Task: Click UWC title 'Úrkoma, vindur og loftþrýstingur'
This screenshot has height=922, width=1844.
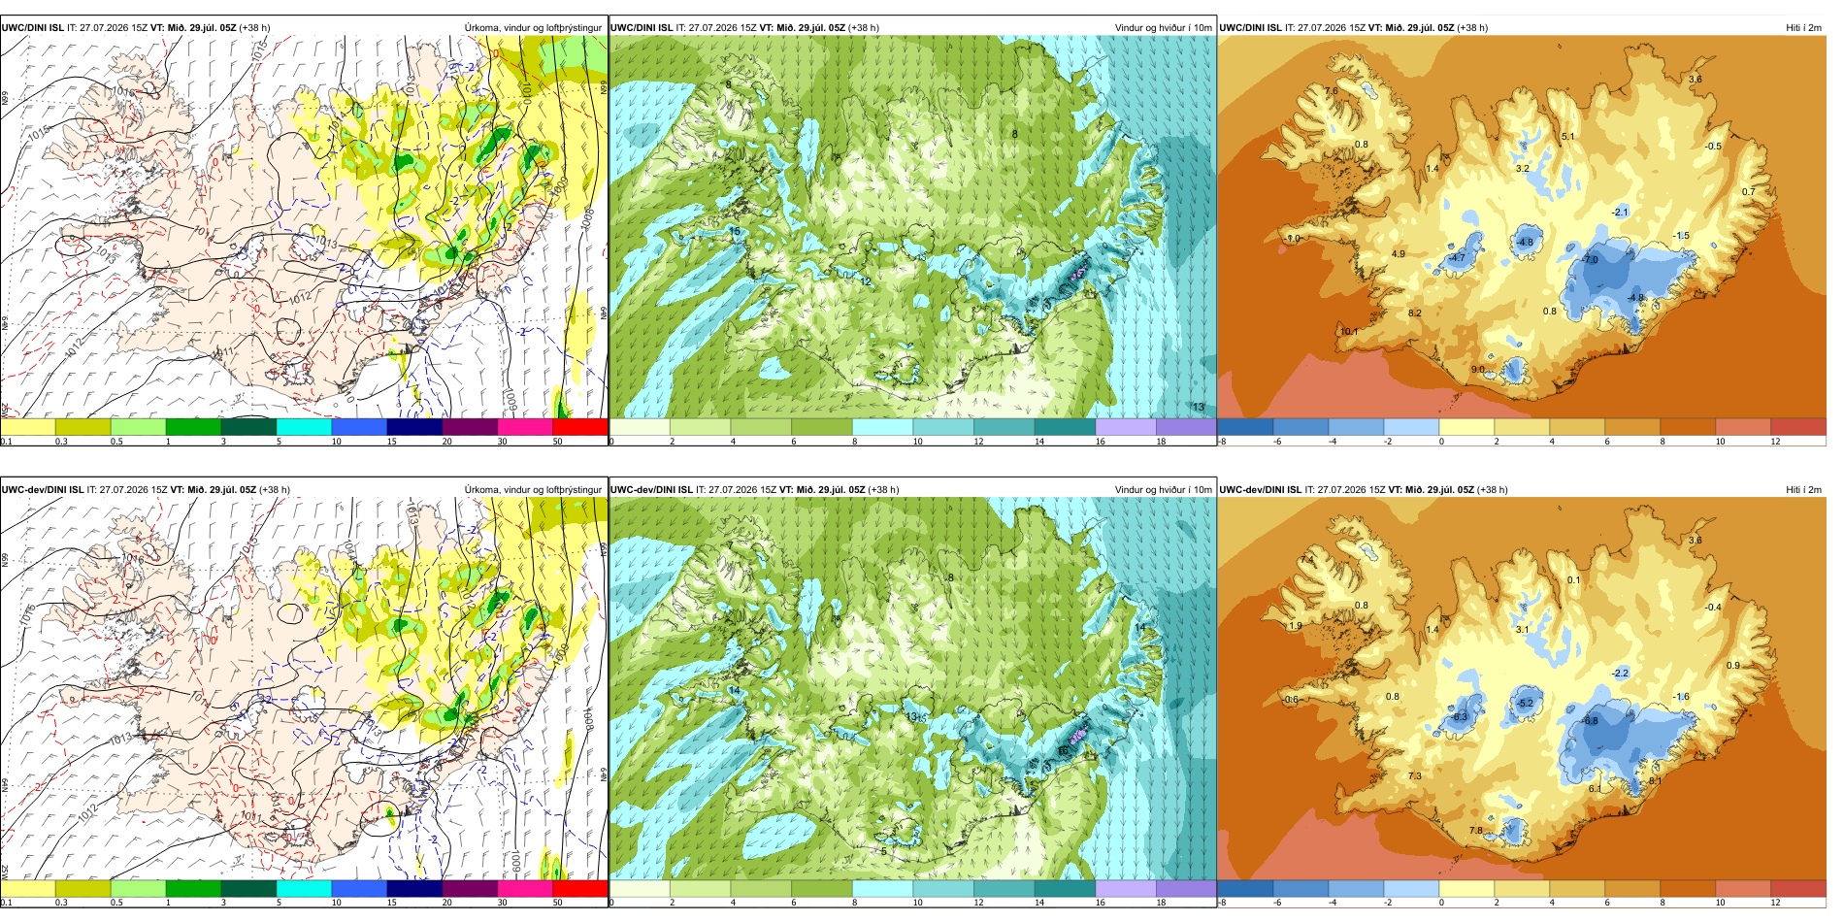Action: pyautogui.click(x=533, y=28)
